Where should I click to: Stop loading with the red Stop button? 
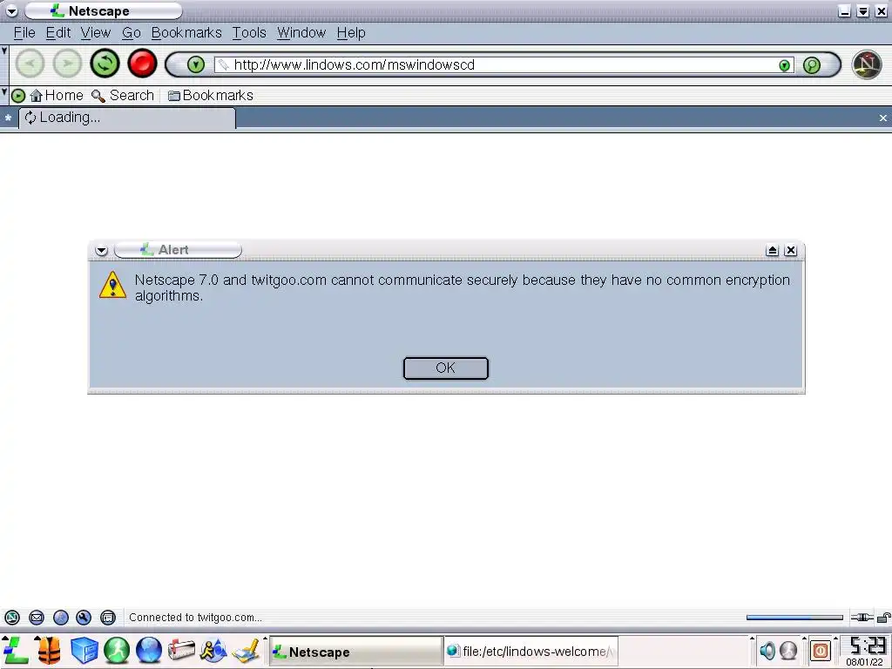click(x=142, y=63)
